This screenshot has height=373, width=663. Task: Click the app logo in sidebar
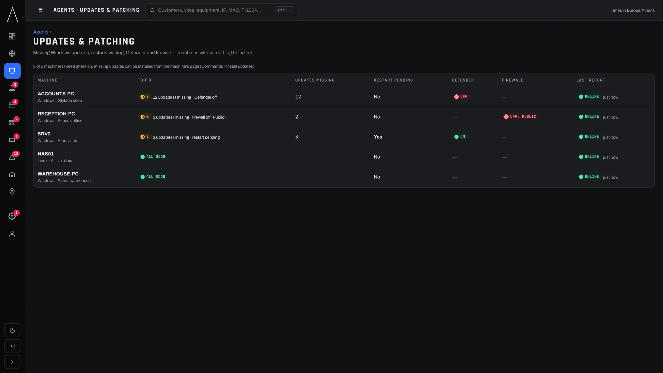tap(12, 14)
